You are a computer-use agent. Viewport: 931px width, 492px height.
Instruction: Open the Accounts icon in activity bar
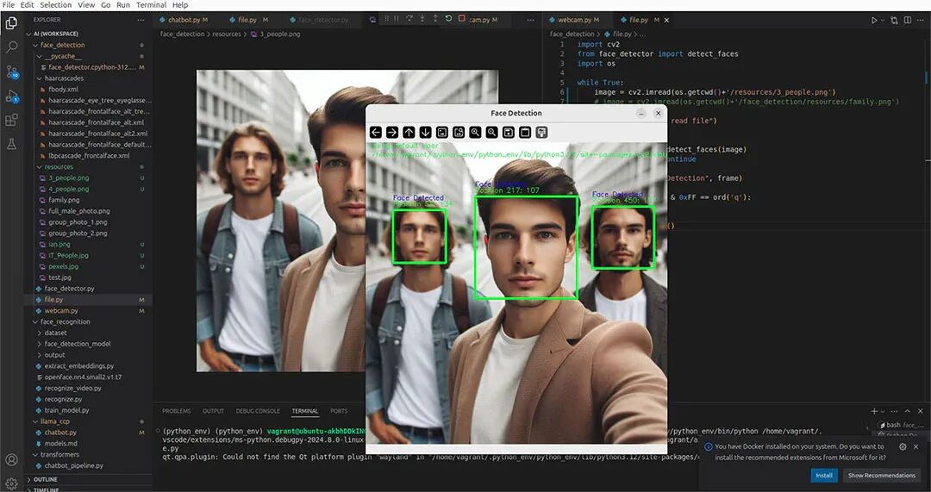[11, 460]
